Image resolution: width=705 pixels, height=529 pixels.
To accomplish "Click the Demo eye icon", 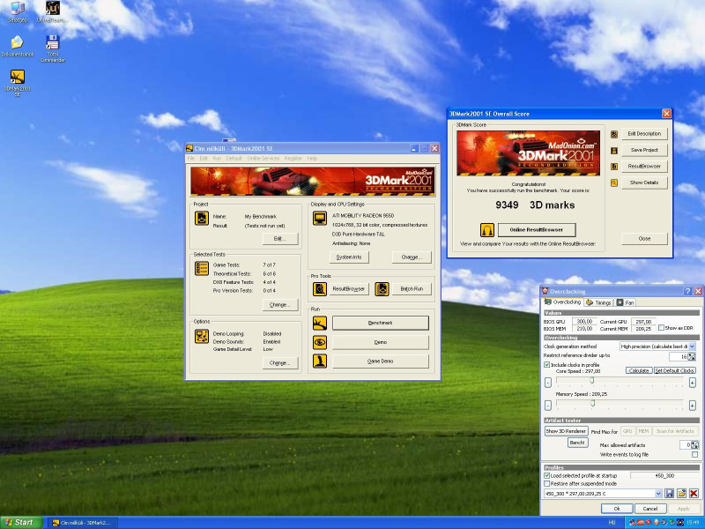I will (x=320, y=342).
